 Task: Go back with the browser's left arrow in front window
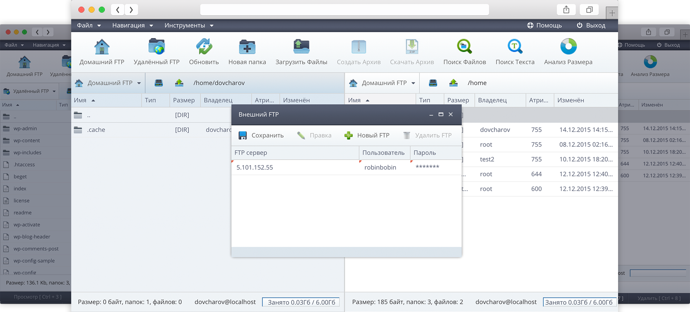click(x=118, y=10)
